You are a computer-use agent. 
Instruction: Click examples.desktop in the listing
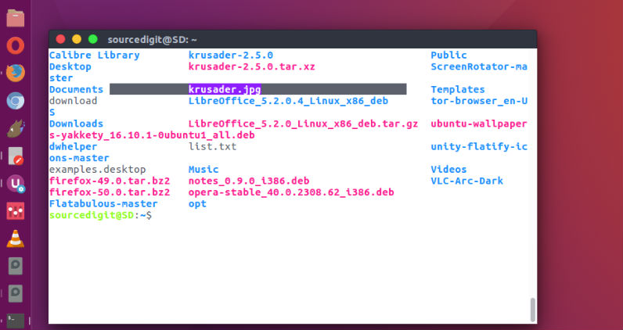point(97,170)
